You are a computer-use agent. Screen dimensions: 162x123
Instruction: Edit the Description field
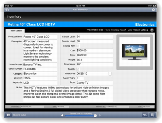pos(40,51)
